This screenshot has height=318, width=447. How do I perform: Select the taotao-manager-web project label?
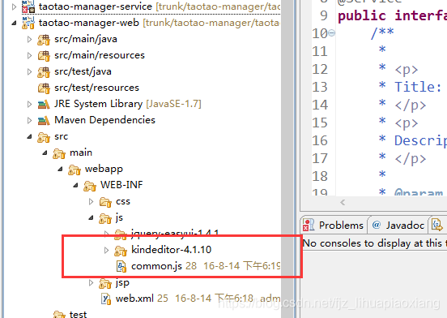[88, 23]
